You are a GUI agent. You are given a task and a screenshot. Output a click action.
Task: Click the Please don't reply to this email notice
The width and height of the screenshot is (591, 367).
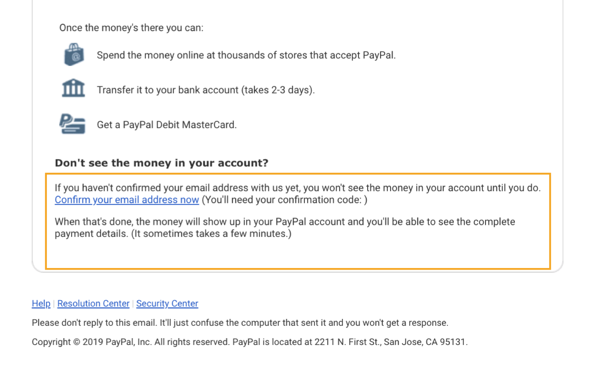tap(240, 323)
